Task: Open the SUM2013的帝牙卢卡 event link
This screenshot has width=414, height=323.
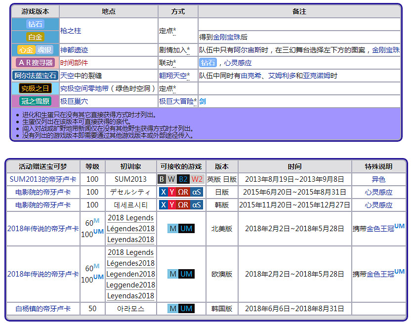Action: (42, 179)
